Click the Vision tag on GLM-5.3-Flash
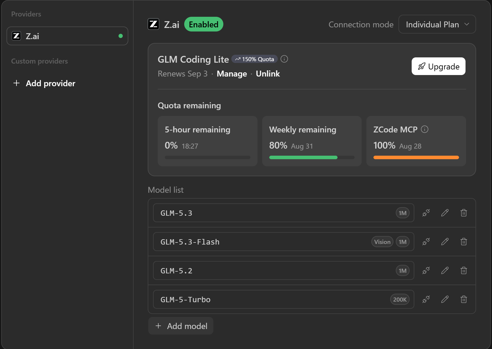 pos(382,242)
